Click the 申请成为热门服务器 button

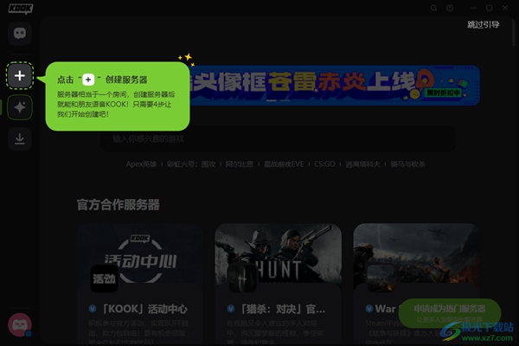point(449,310)
